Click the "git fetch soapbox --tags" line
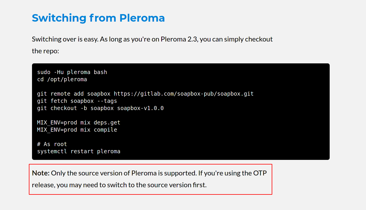This screenshot has height=210, width=366. click(x=77, y=101)
